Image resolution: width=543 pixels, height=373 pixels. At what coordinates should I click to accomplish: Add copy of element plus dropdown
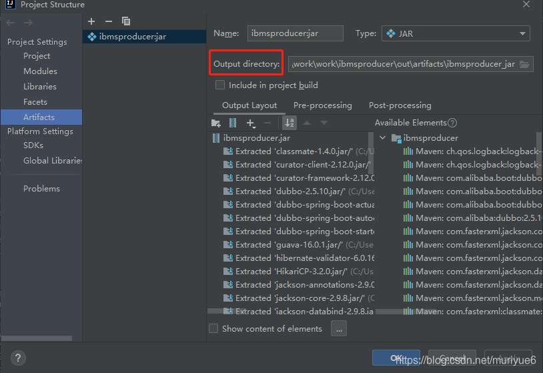pyautogui.click(x=251, y=123)
